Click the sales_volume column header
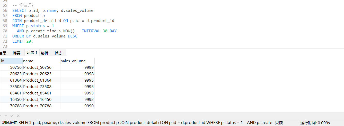Screen dimensions: 344x126 (77, 61)
